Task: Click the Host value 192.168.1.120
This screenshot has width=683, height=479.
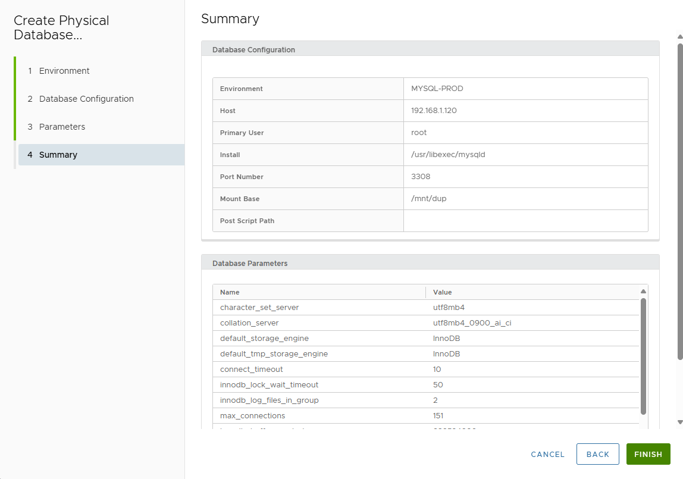Action: point(434,111)
